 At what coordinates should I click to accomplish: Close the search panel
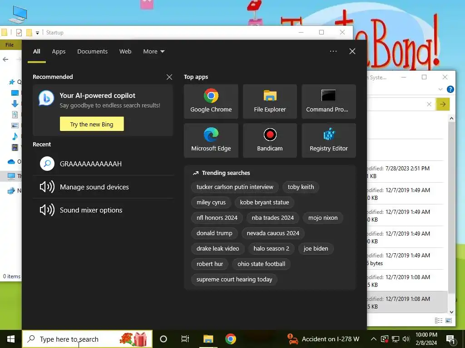352,51
